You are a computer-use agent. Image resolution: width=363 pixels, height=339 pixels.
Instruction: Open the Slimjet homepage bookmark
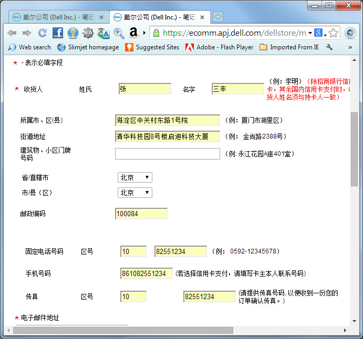[88, 47]
